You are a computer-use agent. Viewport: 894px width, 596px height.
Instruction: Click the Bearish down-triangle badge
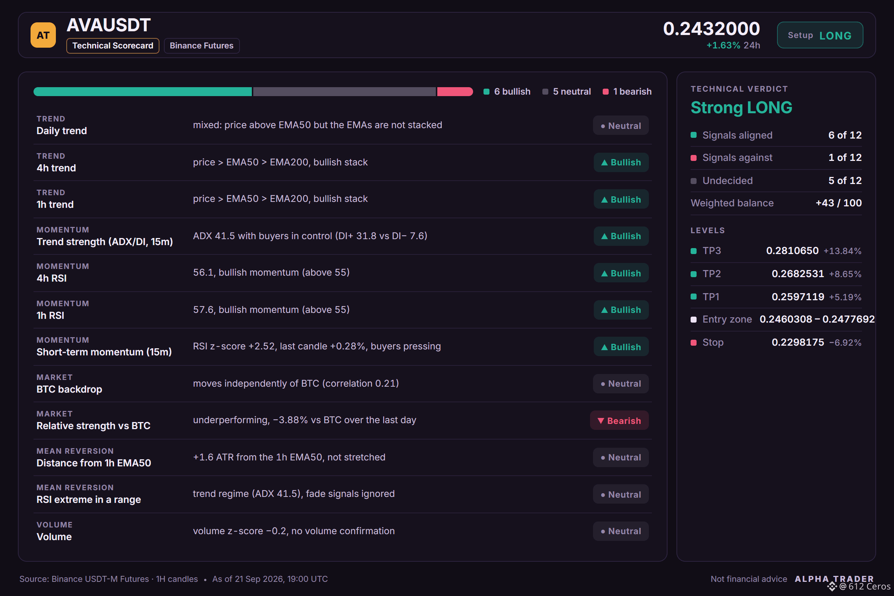619,421
